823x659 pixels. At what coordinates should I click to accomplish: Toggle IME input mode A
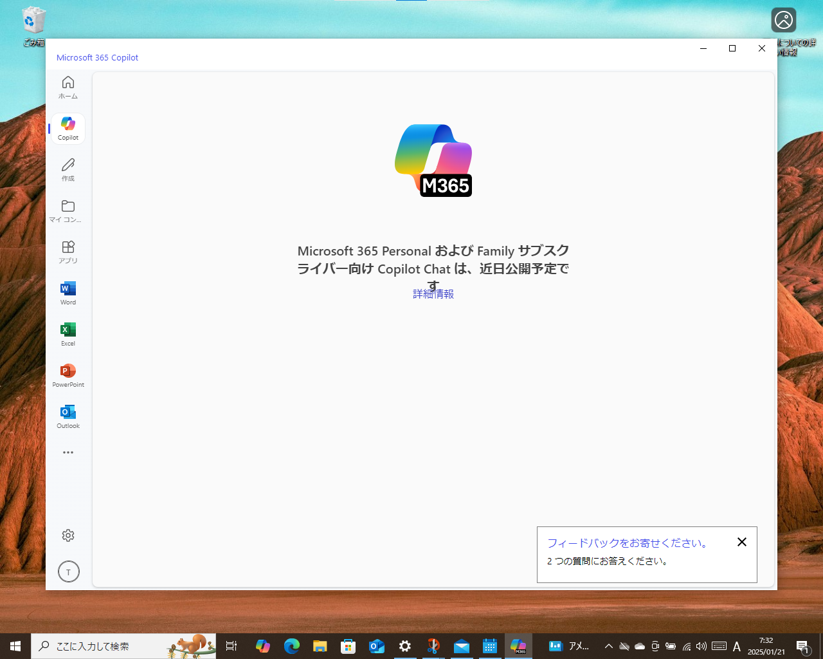point(737,646)
